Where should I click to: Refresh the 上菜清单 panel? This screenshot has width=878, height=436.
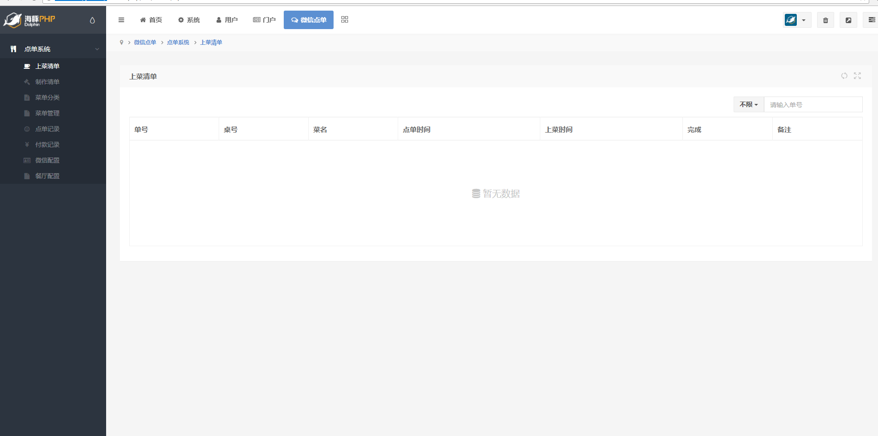click(x=844, y=76)
